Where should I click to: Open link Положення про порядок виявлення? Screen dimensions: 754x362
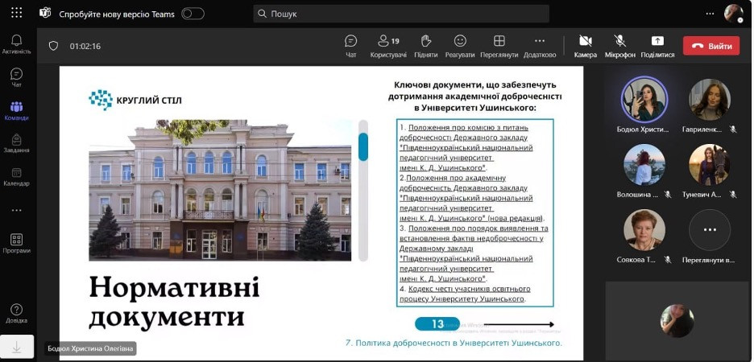pos(474,253)
